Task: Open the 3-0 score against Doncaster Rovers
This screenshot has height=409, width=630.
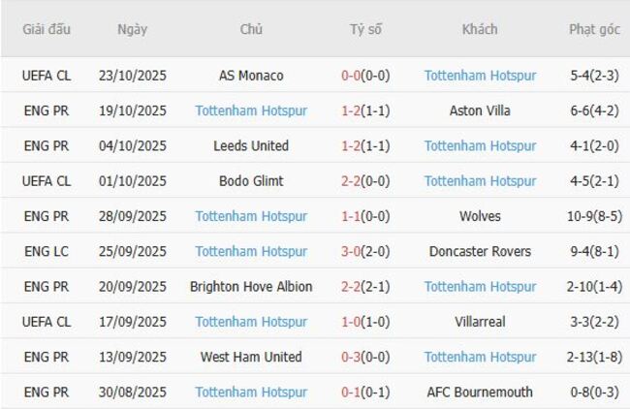Action: (x=354, y=251)
